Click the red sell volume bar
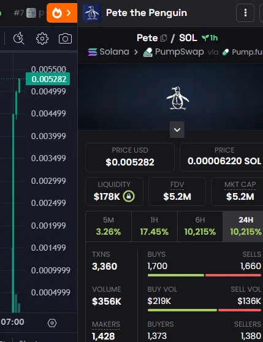The height and width of the screenshot is (342, 263). pyautogui.click(x=240, y=310)
